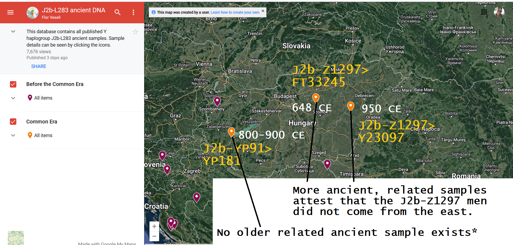
Task: Click the Google account profile avatar
Action: click(x=499, y=12)
